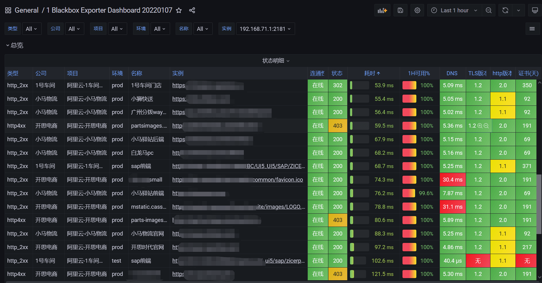
Task: Refresh the dashboard
Action: (x=505, y=10)
